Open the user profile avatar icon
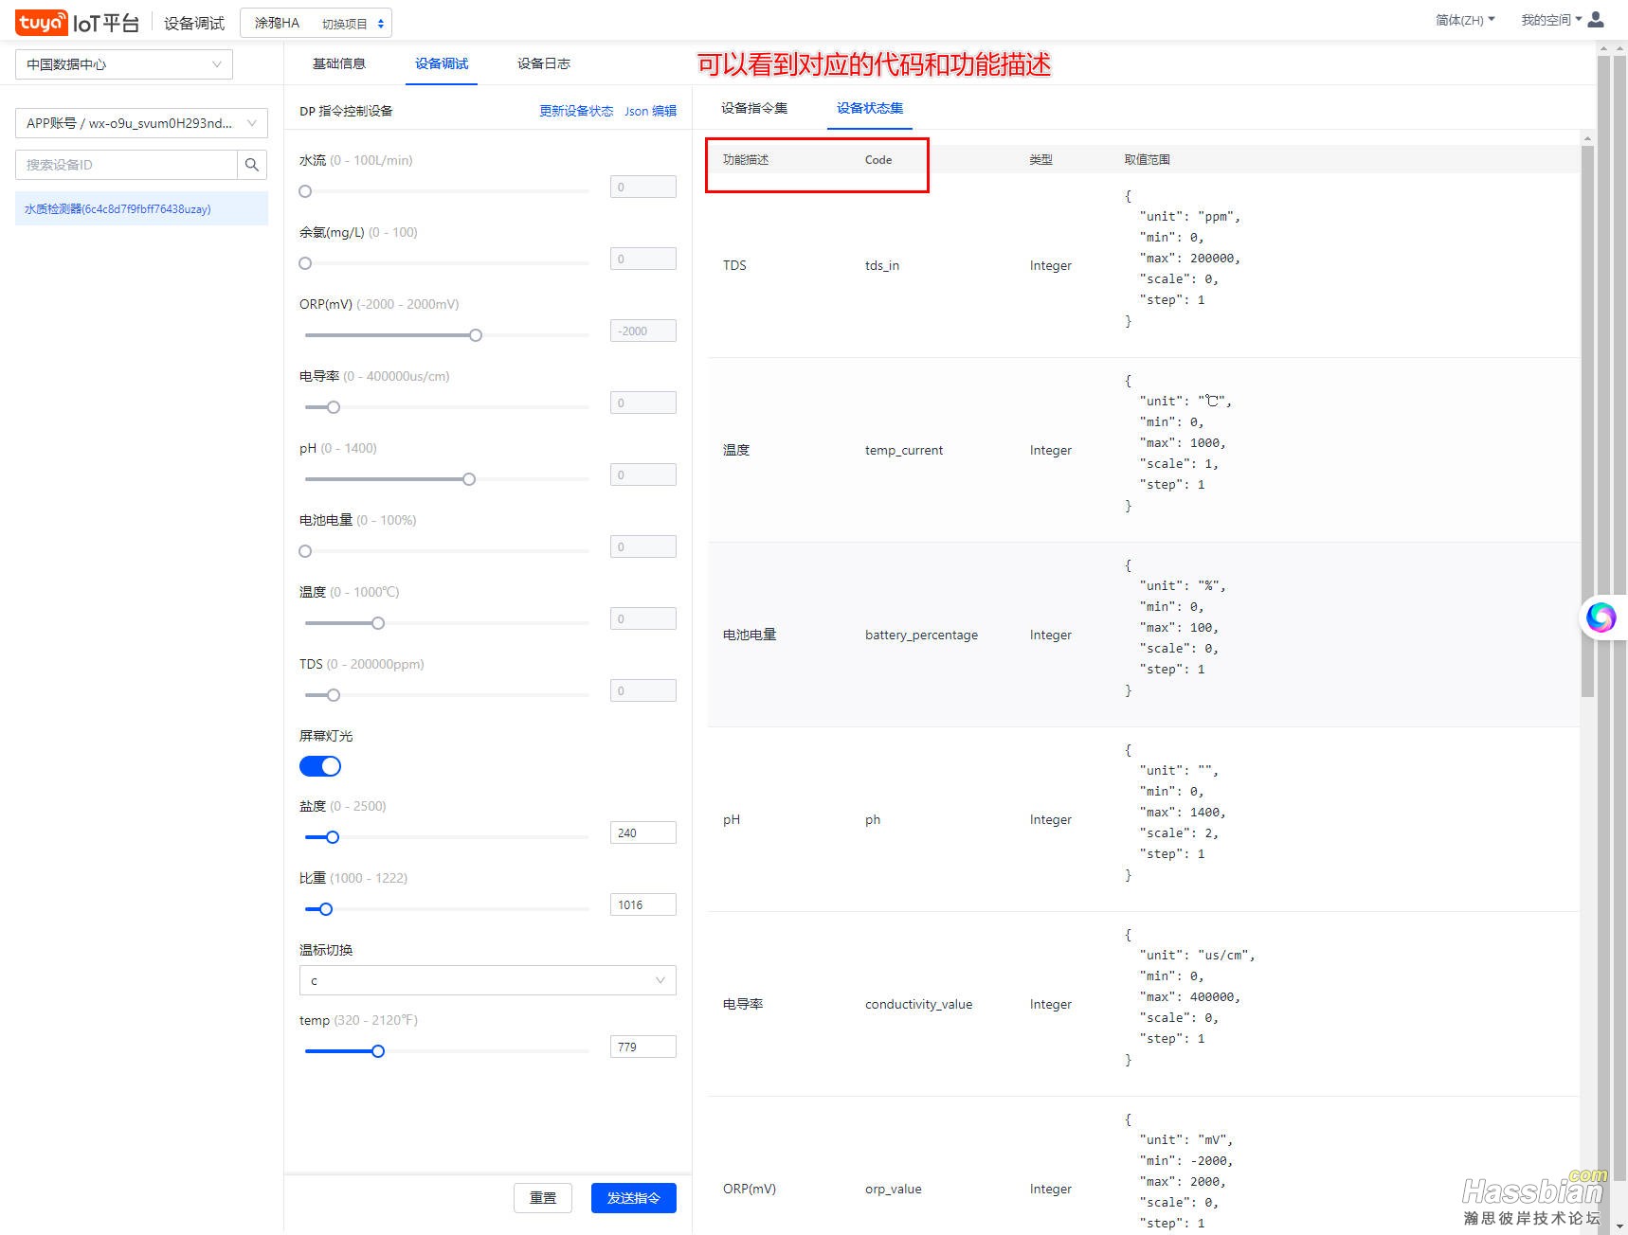The height and width of the screenshot is (1235, 1628). 1597,20
